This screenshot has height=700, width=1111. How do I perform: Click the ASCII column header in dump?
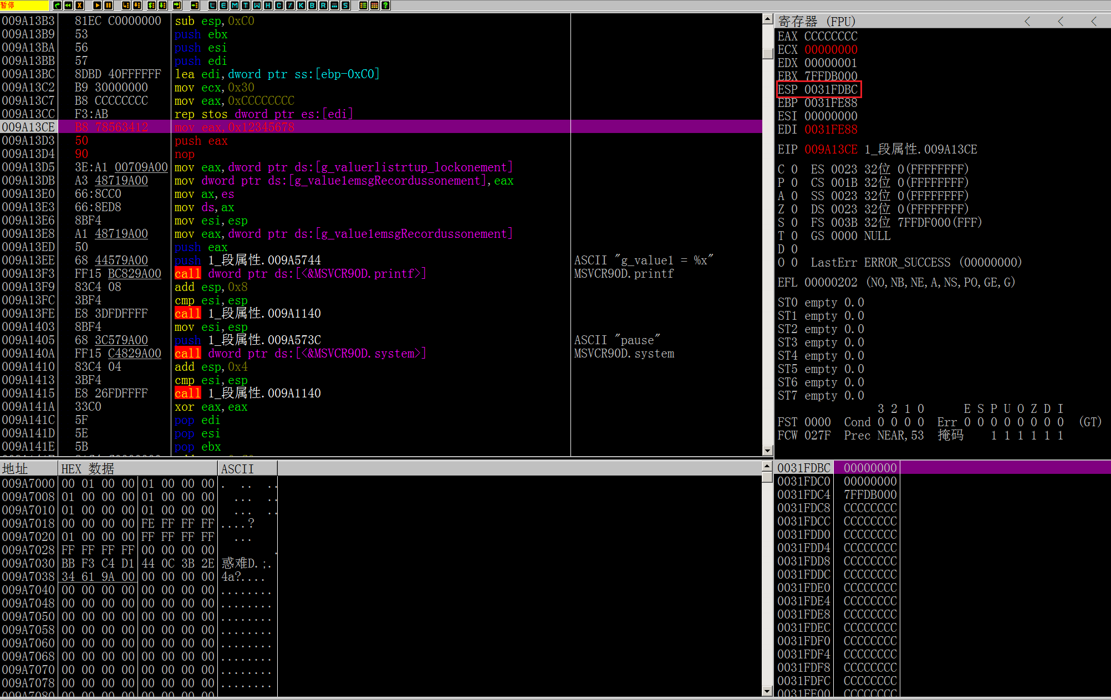tap(248, 468)
